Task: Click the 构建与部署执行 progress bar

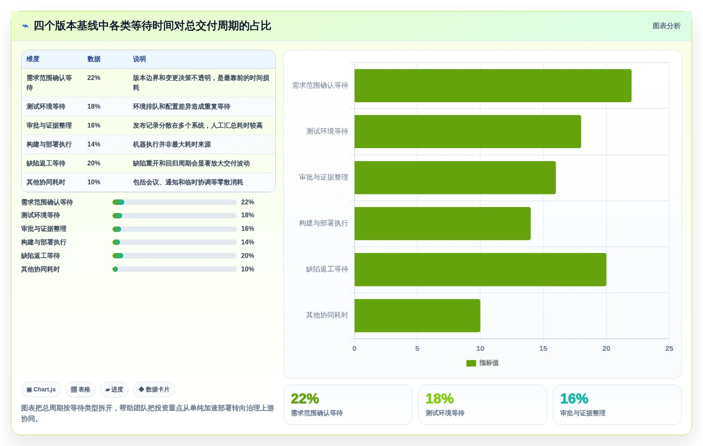Action: click(175, 242)
